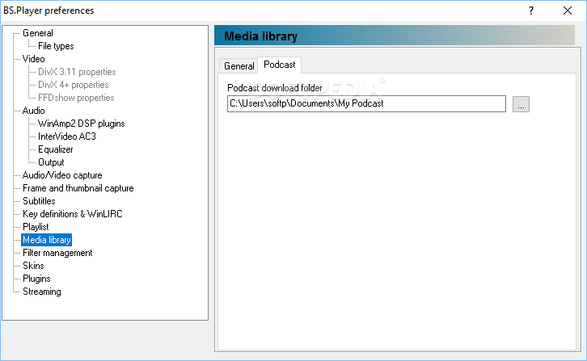Switch to the Podcast tab
The width and height of the screenshot is (587, 361).
click(x=280, y=65)
